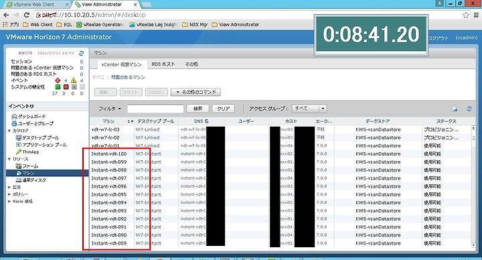Open 通常ディスク in inventory
The width and height of the screenshot is (482, 260).
31,180
